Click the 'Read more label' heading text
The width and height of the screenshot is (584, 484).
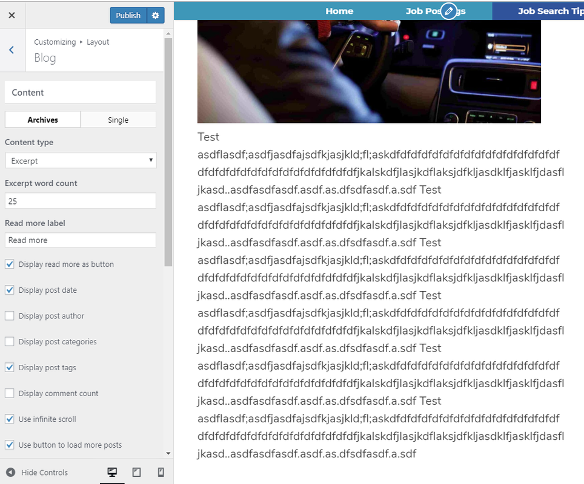click(x=35, y=223)
